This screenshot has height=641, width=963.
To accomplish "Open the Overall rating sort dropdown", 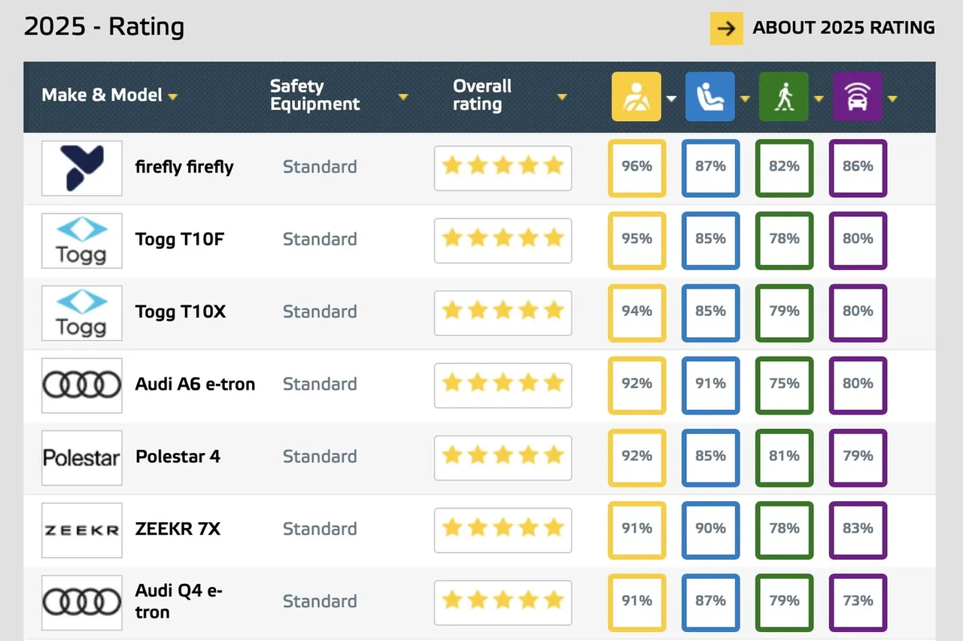I will coord(561,97).
